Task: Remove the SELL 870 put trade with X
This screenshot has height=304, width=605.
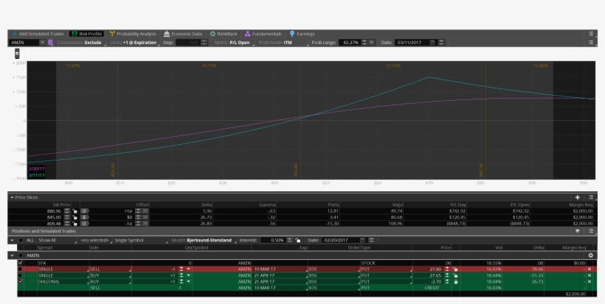Action: point(590,269)
